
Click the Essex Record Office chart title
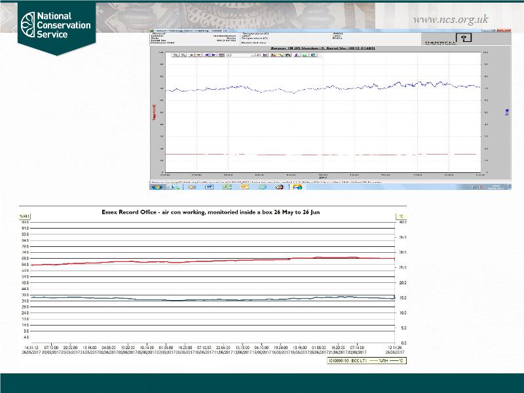[x=210, y=212]
